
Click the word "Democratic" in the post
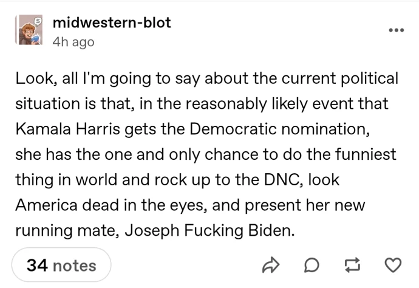[x=233, y=129]
